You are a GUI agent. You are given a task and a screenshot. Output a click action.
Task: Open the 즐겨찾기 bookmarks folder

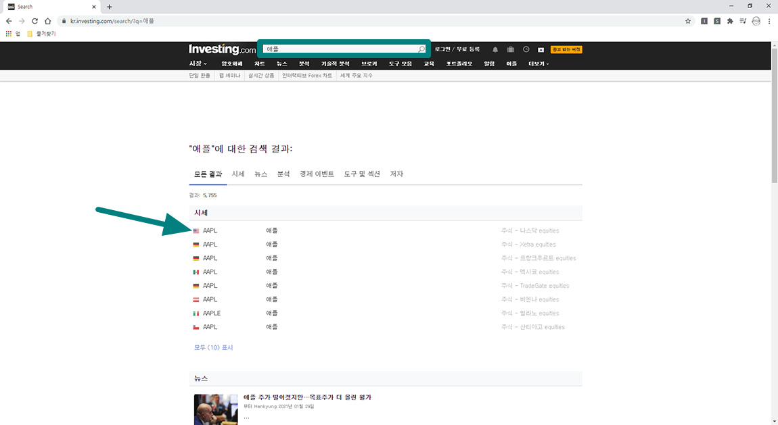pos(41,34)
